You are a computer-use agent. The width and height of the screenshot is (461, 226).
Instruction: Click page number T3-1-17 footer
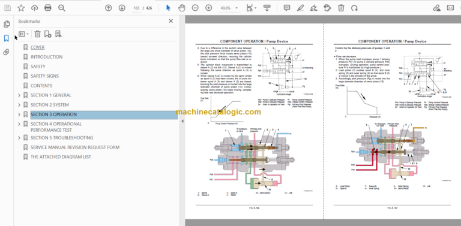392,209
